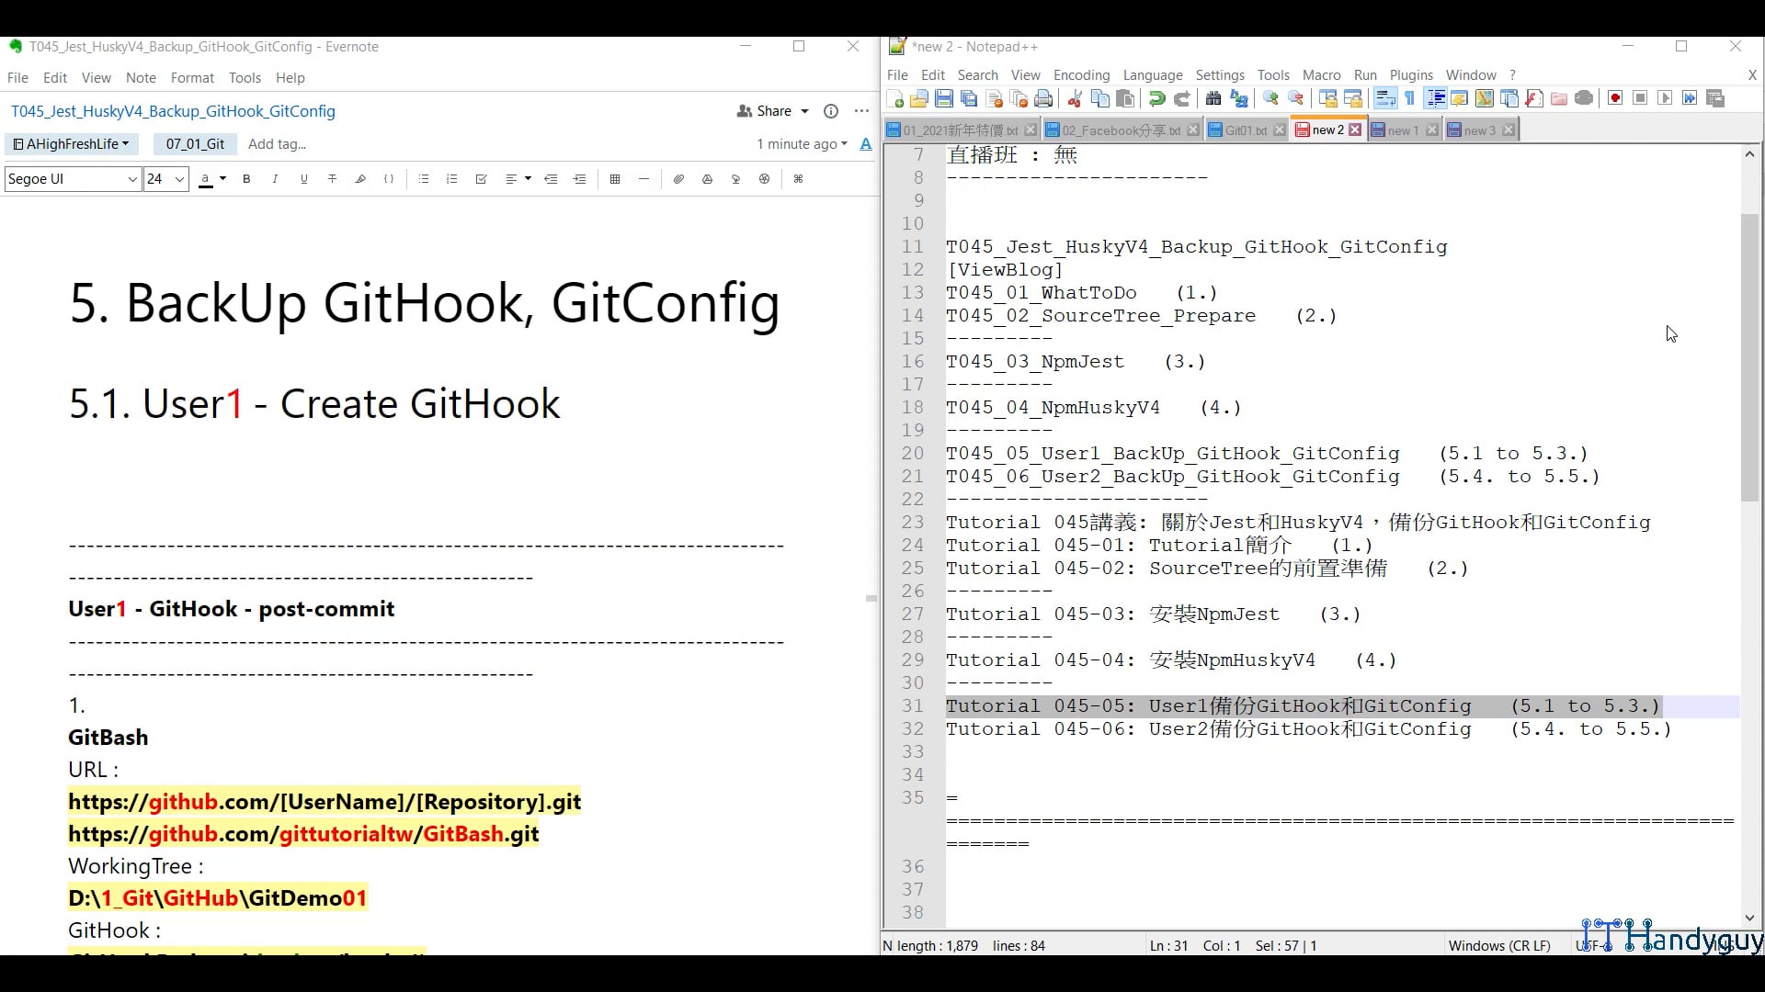Toggle Show All Characters in Notepad++
Screen dimensions: 1765x992
coord(1409,98)
